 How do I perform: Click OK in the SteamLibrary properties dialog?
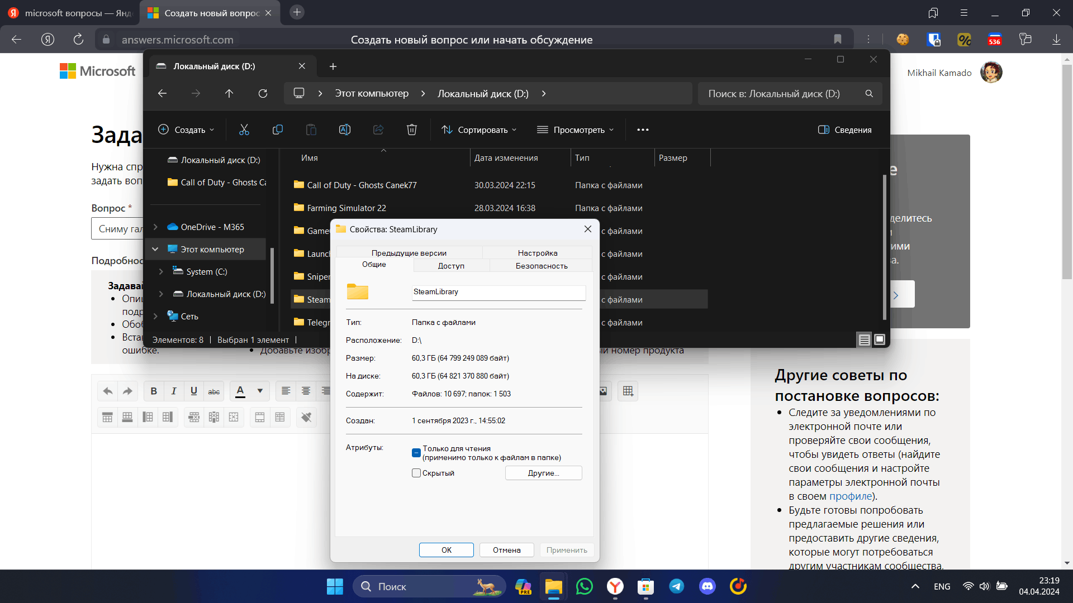pos(447,550)
